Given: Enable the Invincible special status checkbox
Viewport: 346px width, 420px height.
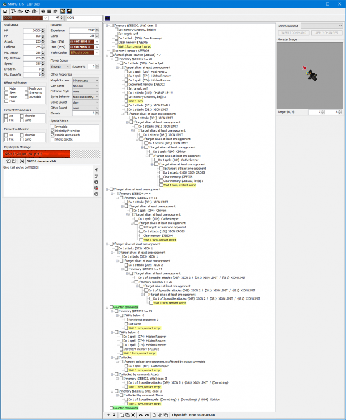Looking at the screenshot, I should coord(53,127).
